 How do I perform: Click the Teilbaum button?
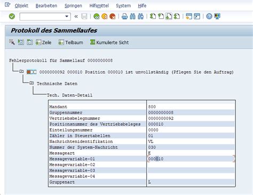pyautogui.click(x=71, y=42)
